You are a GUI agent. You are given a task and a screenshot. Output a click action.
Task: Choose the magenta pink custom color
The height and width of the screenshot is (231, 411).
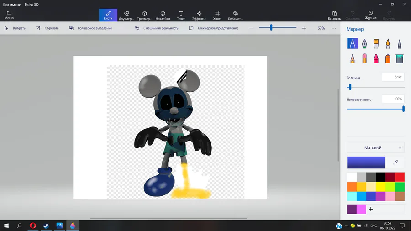(361, 209)
